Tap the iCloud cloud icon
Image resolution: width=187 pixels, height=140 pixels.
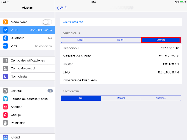(x=5, y=137)
